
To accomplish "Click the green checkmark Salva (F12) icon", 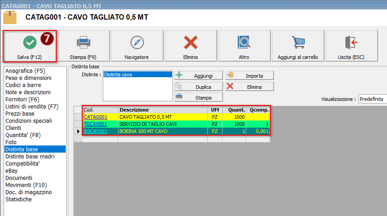I will click(x=30, y=42).
